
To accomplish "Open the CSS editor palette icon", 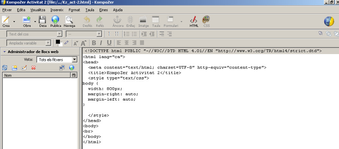I will pyautogui.click(x=206, y=20).
